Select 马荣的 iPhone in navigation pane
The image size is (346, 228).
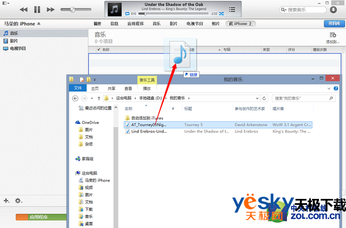pos(94,180)
